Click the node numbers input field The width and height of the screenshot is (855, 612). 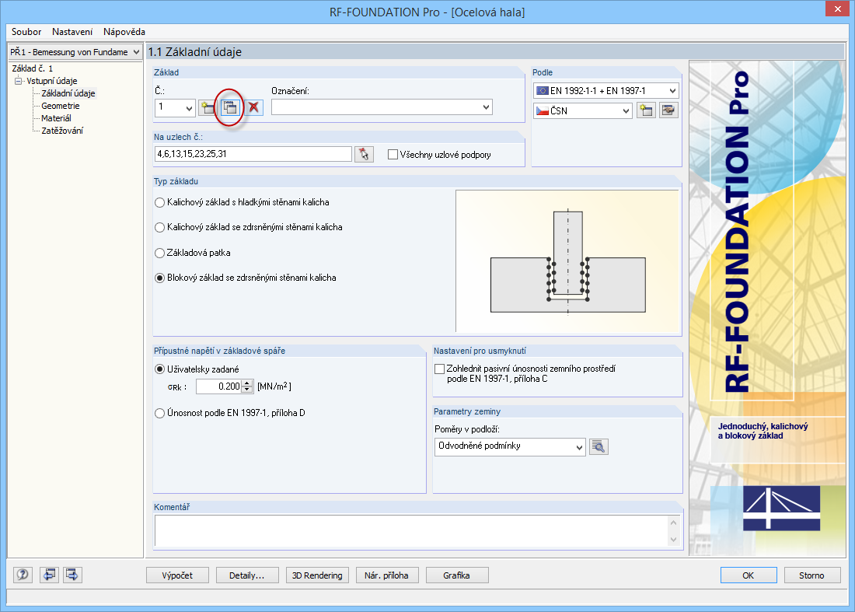(x=253, y=155)
